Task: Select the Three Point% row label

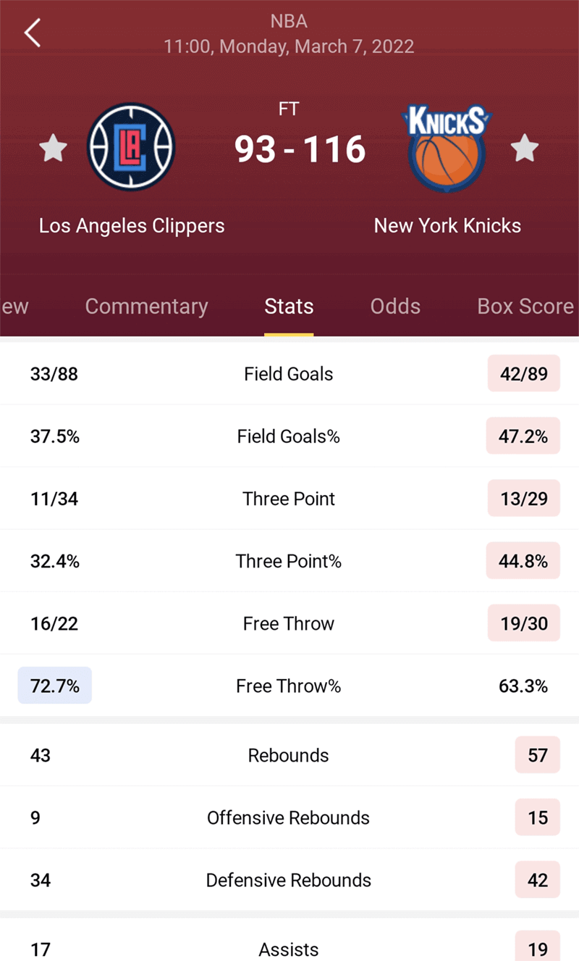Action: tap(289, 561)
